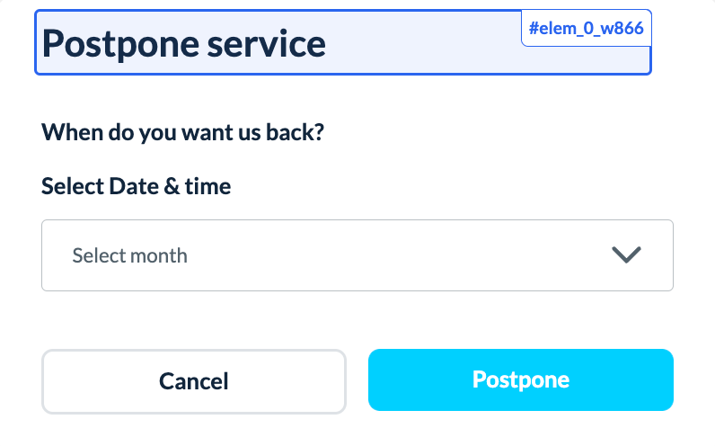Click the Postpone service heading
The width and height of the screenshot is (715, 446).
tap(184, 43)
